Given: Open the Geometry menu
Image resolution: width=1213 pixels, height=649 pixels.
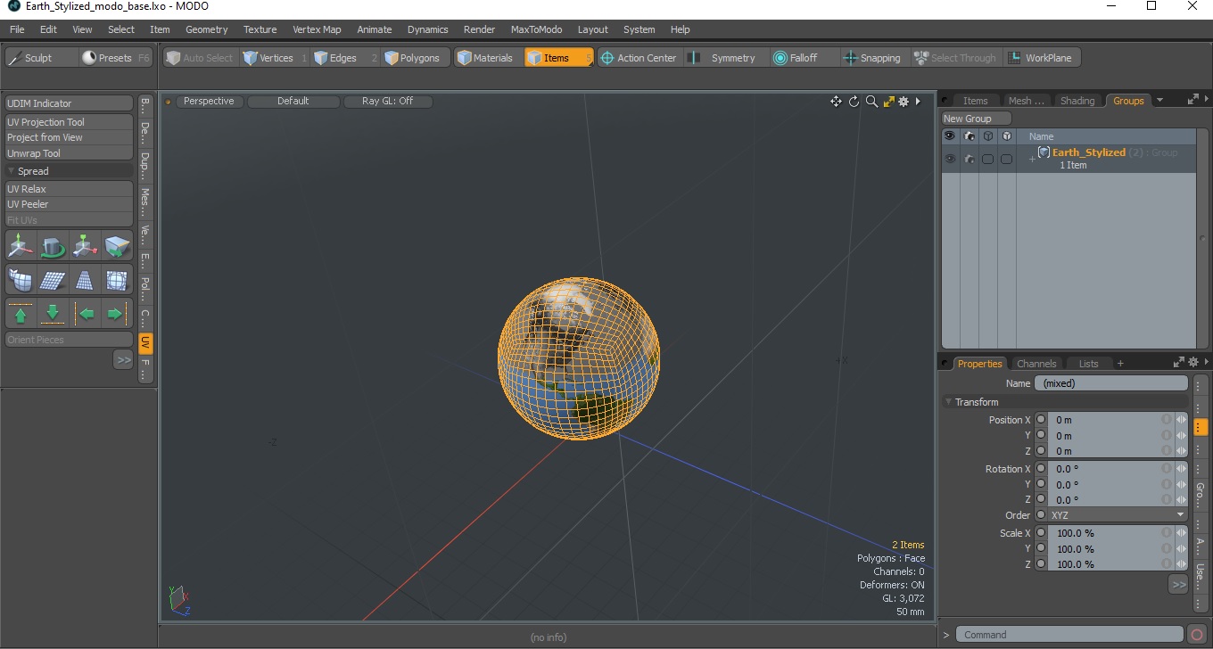Looking at the screenshot, I should (207, 29).
